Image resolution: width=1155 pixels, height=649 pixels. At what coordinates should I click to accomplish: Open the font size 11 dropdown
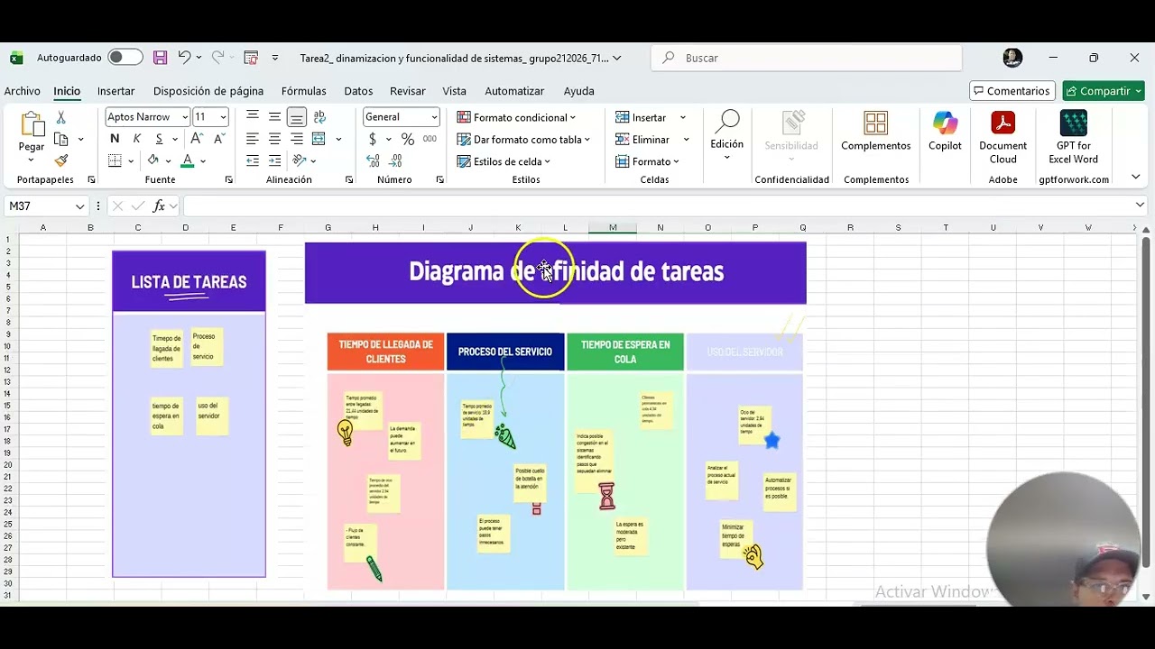(x=223, y=117)
